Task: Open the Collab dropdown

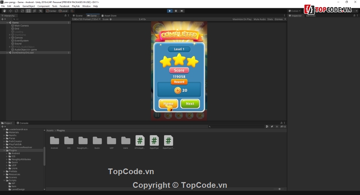Action: click(x=294, y=11)
